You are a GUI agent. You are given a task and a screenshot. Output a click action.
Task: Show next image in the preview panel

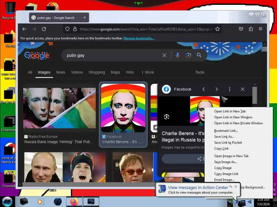point(217,89)
